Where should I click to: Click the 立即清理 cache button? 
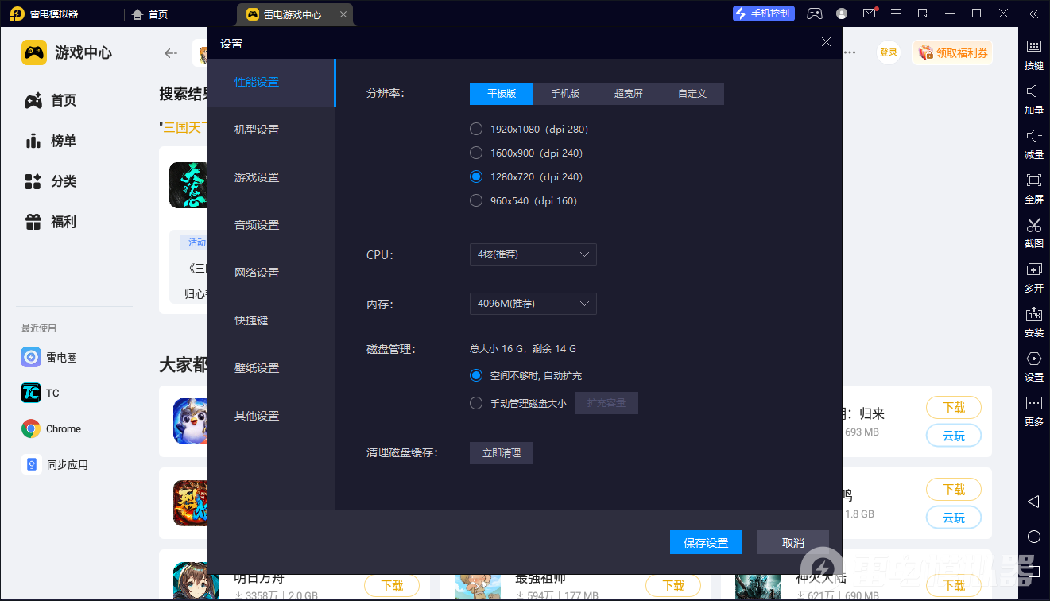[502, 453]
